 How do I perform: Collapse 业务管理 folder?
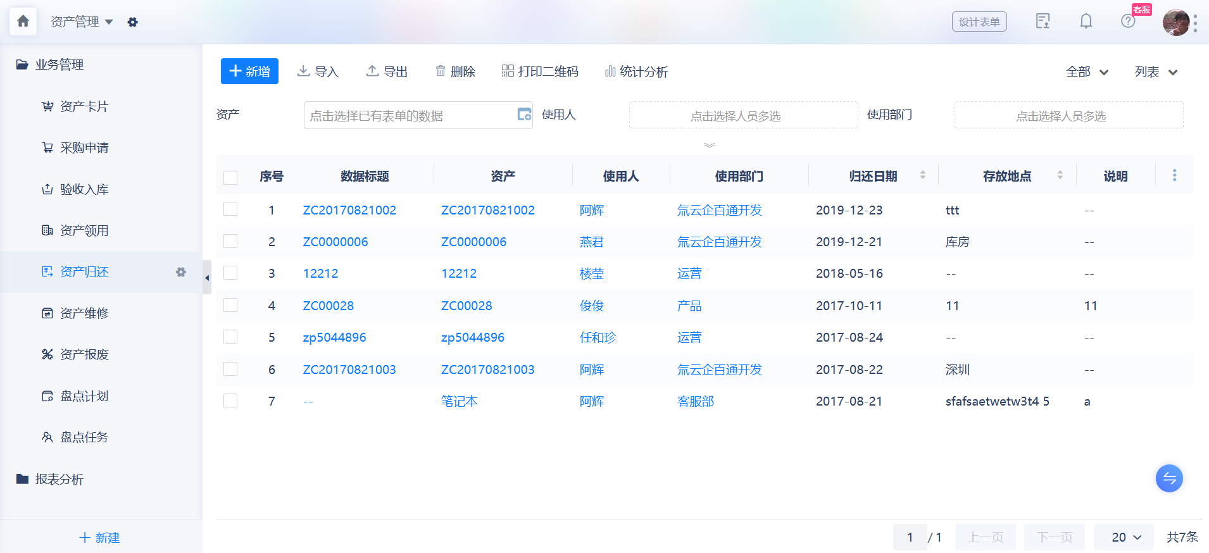click(x=50, y=65)
